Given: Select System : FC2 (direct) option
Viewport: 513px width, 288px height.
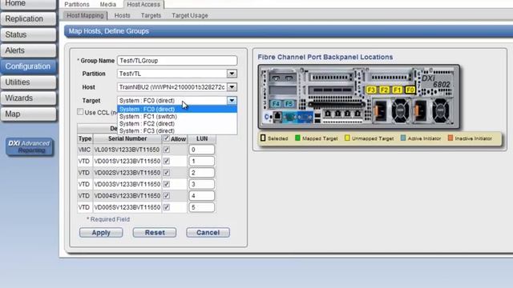Looking at the screenshot, I should [177, 123].
